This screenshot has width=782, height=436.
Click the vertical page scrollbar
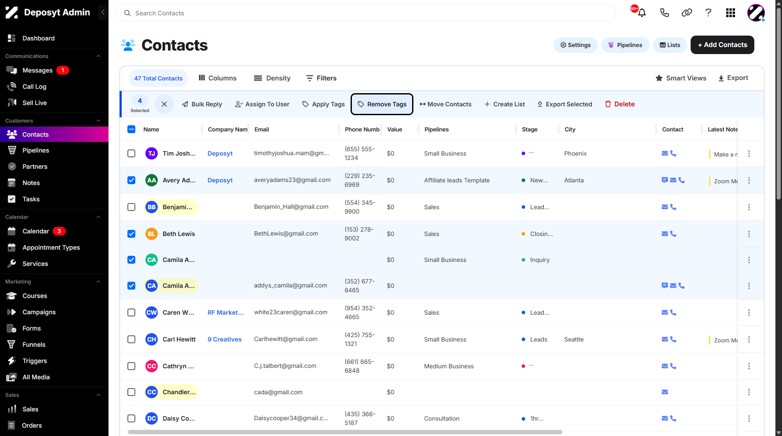(778, 104)
